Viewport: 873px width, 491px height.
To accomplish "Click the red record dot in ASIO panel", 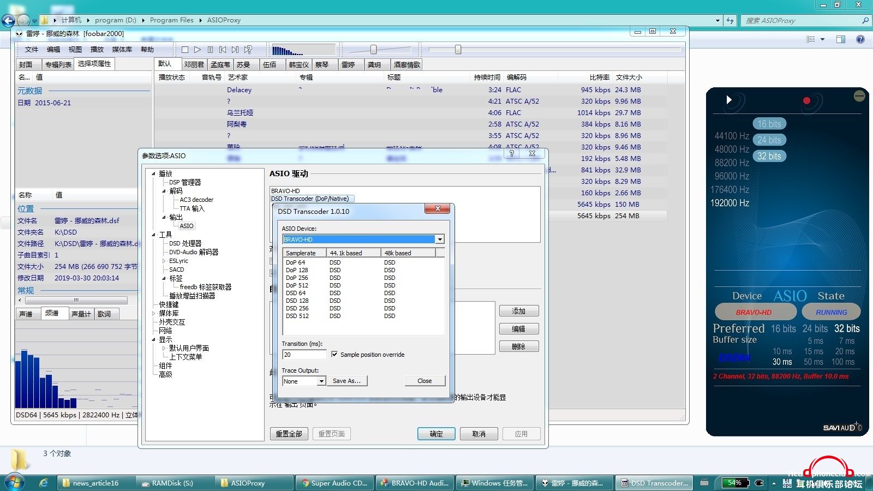I will [x=806, y=100].
